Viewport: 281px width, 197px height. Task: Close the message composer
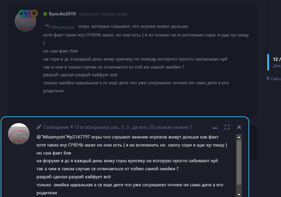point(239,127)
